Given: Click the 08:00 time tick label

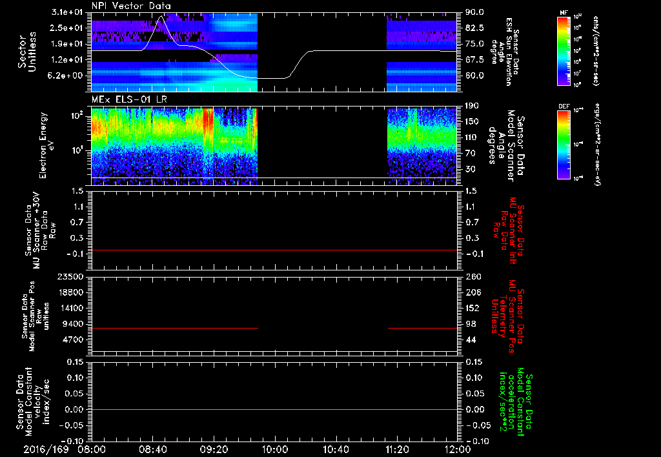Looking at the screenshot, I should (92, 449).
